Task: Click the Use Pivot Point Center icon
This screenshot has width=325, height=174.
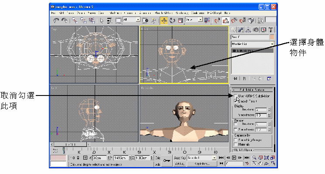Action: [x=207, y=20]
